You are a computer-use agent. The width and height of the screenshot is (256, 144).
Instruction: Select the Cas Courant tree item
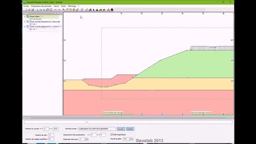pos(37,19)
